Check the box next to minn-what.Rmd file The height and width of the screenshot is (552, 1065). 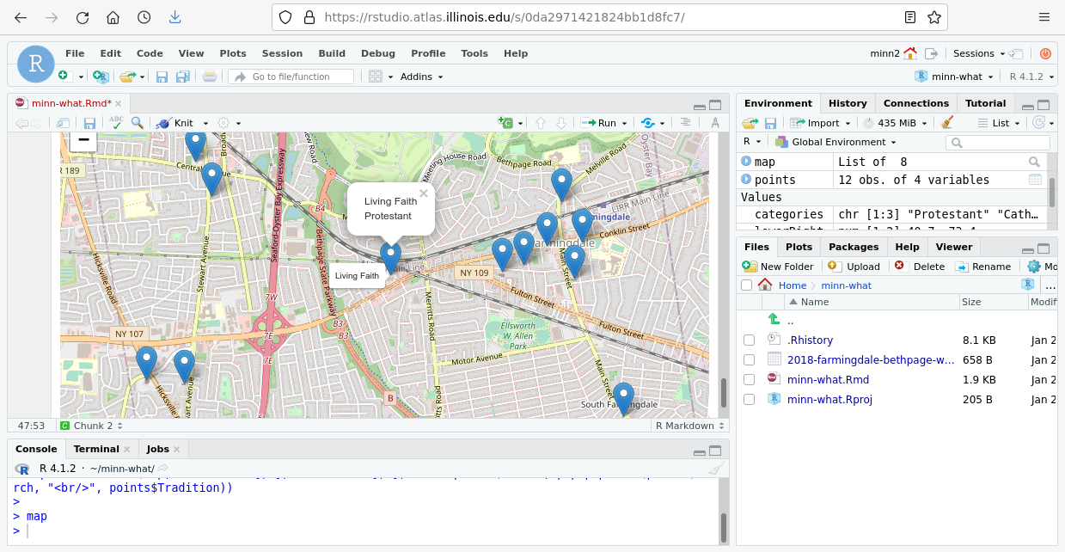(x=749, y=379)
